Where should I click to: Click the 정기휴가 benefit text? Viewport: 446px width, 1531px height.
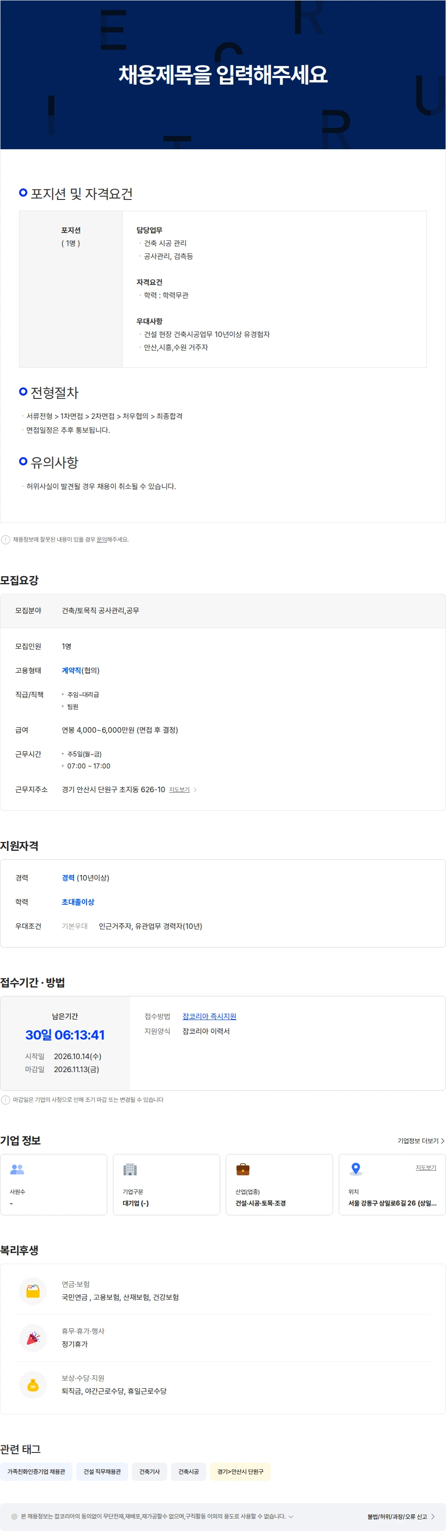click(75, 1345)
